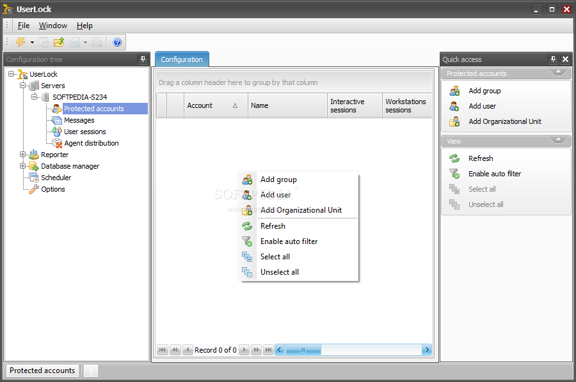Collapse the View section in Quick access
576x382 pixels.
click(x=558, y=139)
